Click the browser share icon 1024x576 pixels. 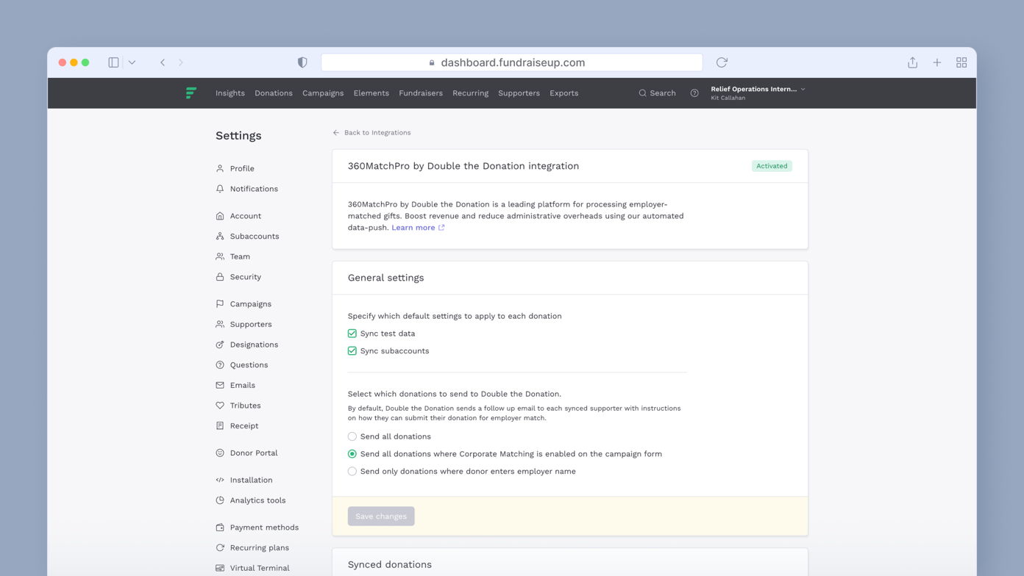coord(912,62)
